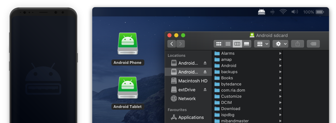
Task: Expand the bytedance folder arrow
Action: pos(280,84)
